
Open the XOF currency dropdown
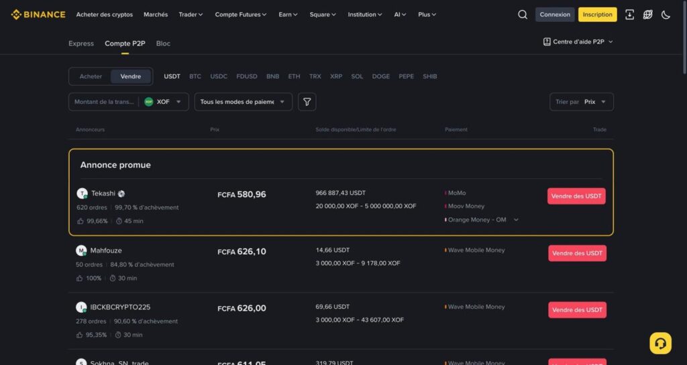tap(163, 102)
